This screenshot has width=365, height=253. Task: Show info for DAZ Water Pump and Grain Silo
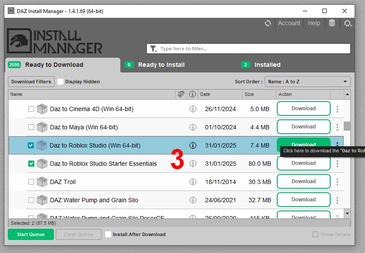point(193,200)
